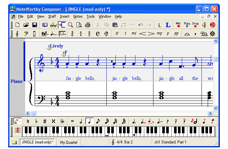Screen dimensions: 228x149
Task: Select My Quartet status bar tab
Action: tap(69, 142)
